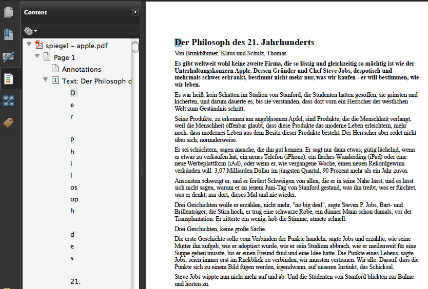Select the 'i' content item

pyautogui.click(x=71, y=163)
